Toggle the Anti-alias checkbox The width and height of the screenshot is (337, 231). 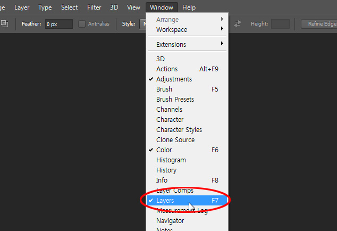point(82,24)
